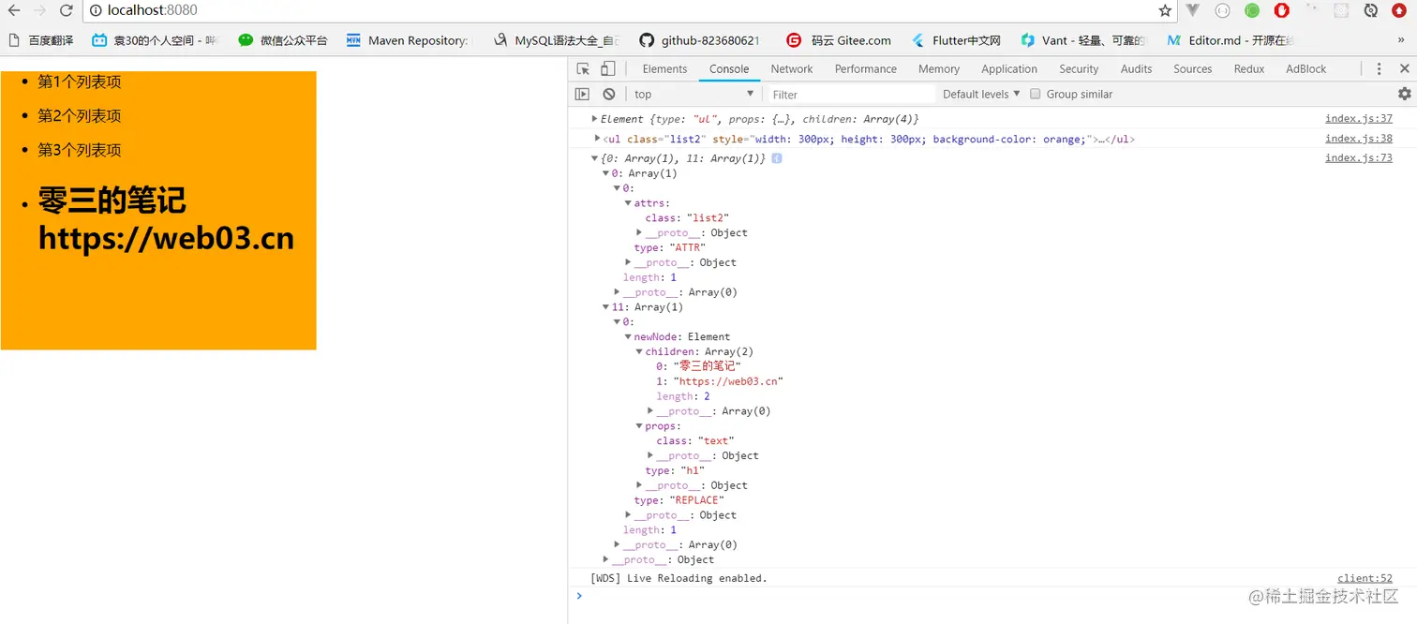Show more bookmarks with the double chevron
This screenshot has height=624, width=1417.
[x=1402, y=40]
